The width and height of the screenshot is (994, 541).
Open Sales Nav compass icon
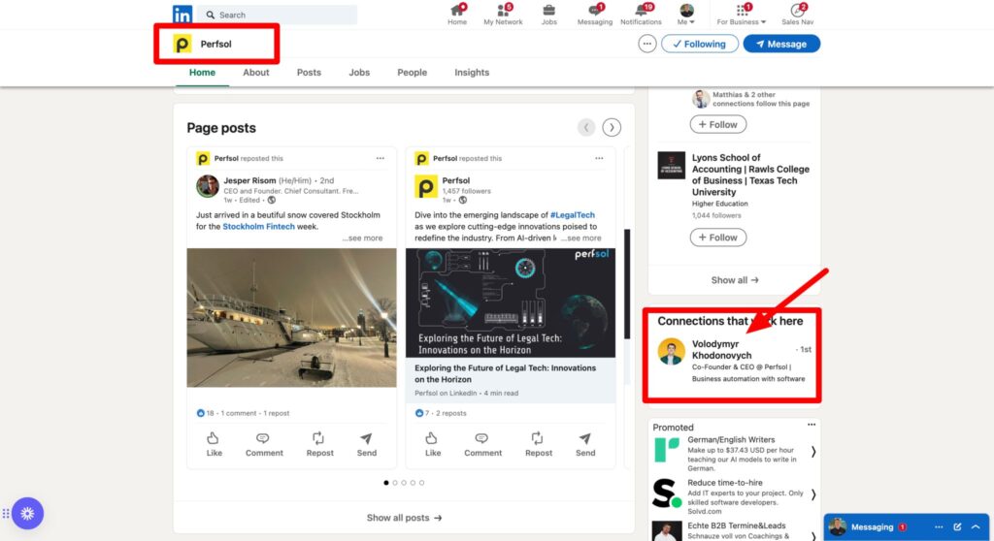pos(797,11)
